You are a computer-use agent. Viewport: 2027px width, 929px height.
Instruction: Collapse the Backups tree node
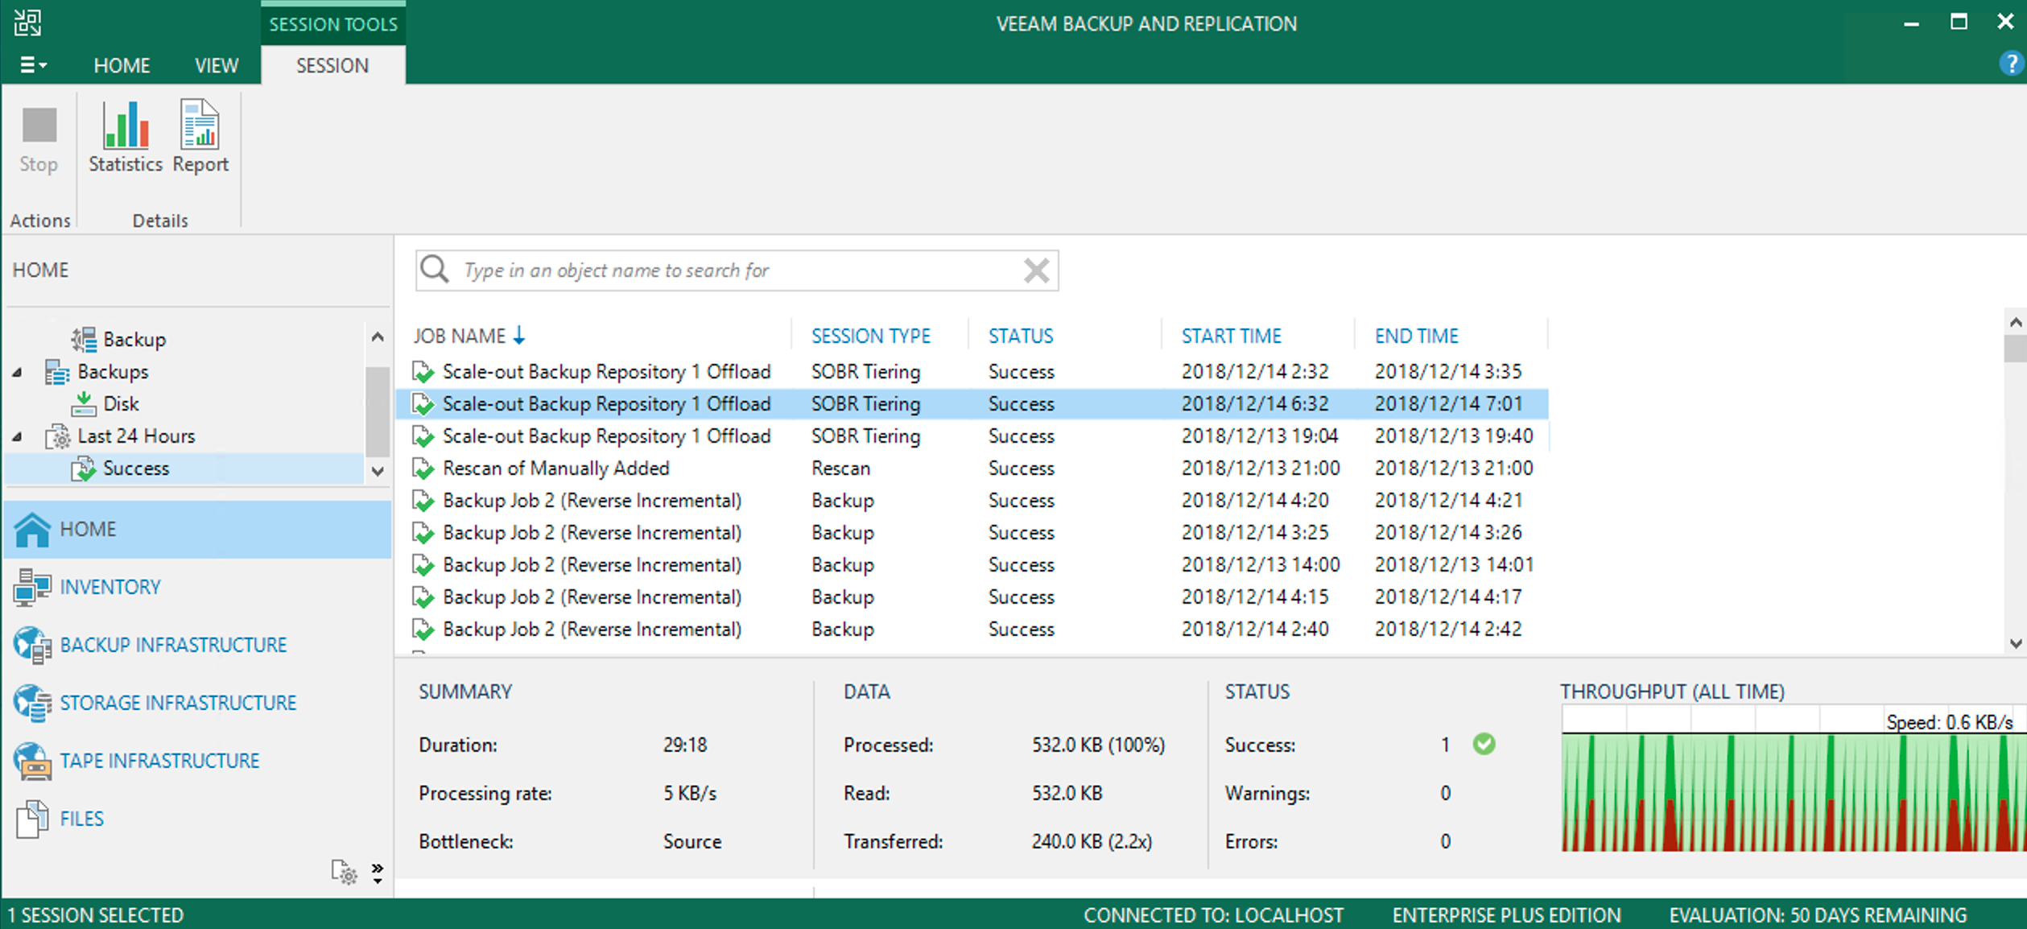point(17,372)
